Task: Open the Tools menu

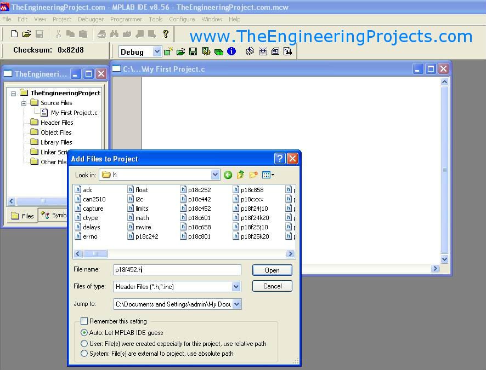Action: [156, 19]
